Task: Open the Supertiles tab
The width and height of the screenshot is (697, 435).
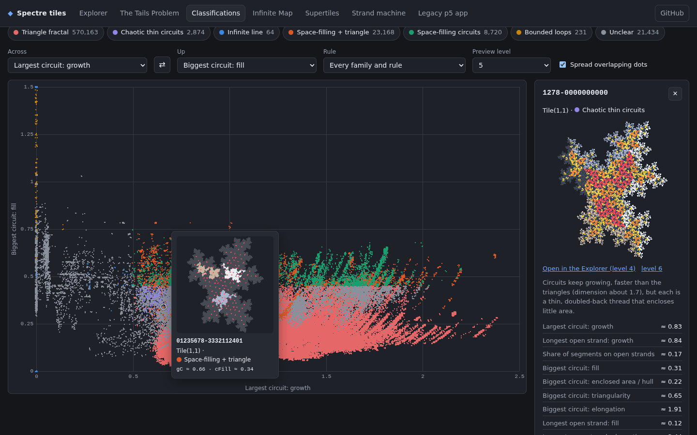Action: click(322, 14)
